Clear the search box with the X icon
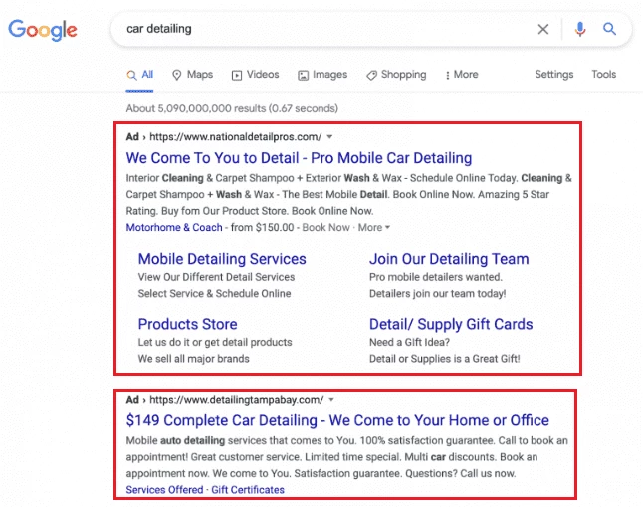The width and height of the screenshot is (643, 507). tap(543, 29)
